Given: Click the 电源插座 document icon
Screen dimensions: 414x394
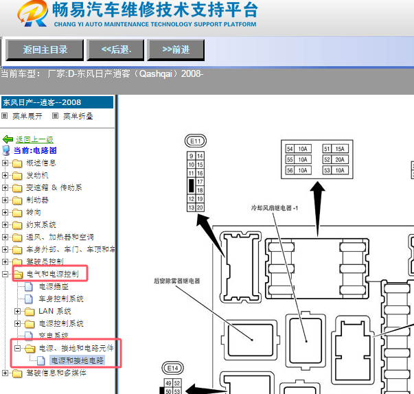Looking at the screenshot, I should pyautogui.click(x=29, y=287).
